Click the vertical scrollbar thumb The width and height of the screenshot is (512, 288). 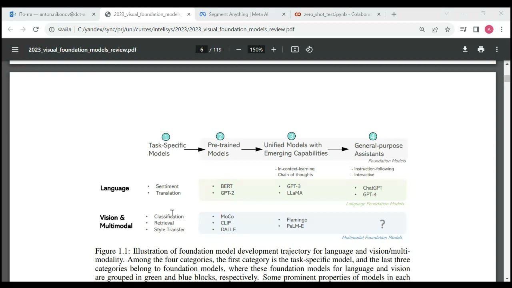(507, 78)
